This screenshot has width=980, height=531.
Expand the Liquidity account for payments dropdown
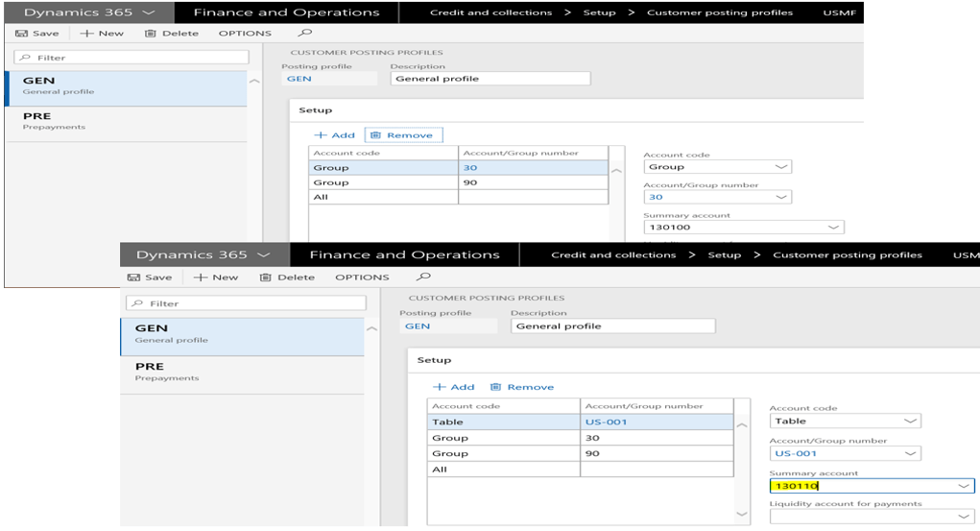[964, 517]
